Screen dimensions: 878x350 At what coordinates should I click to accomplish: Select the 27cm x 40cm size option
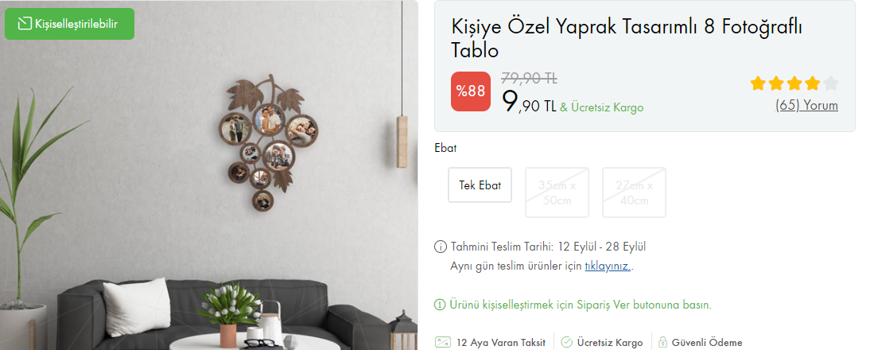(x=635, y=192)
